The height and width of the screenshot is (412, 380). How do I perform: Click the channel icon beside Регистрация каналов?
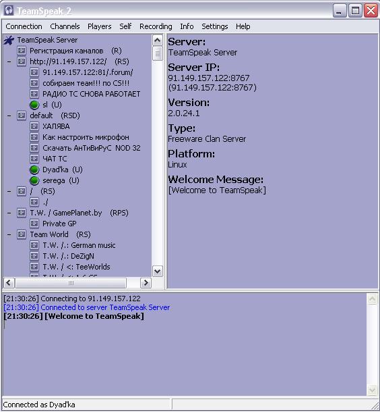[22, 51]
